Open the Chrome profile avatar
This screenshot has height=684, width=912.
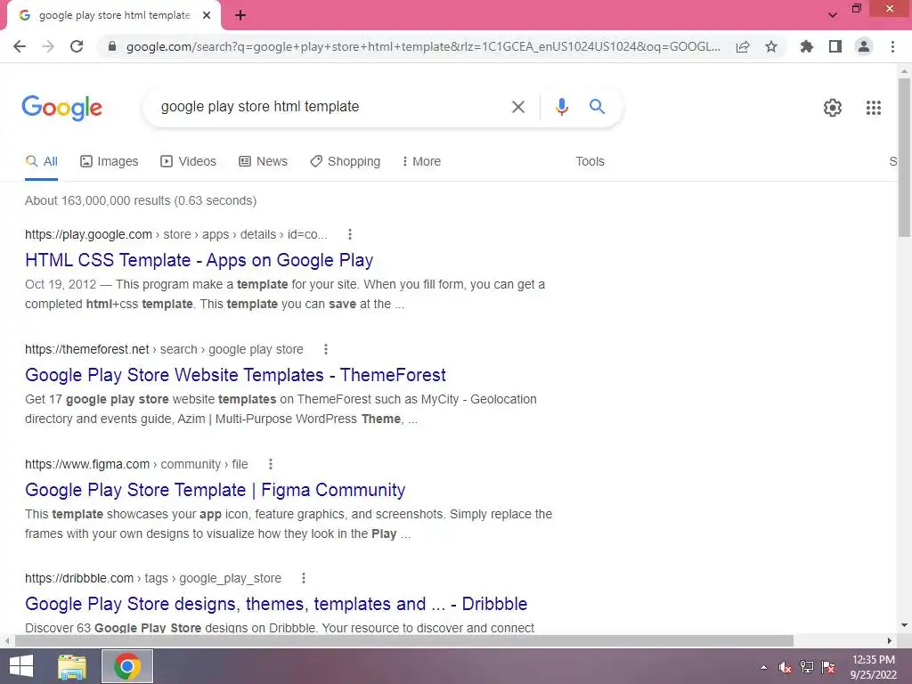click(864, 46)
